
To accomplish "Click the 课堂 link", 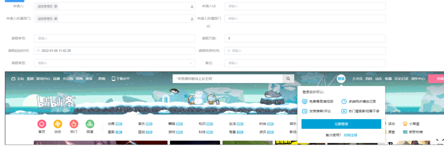I will 391,132.
